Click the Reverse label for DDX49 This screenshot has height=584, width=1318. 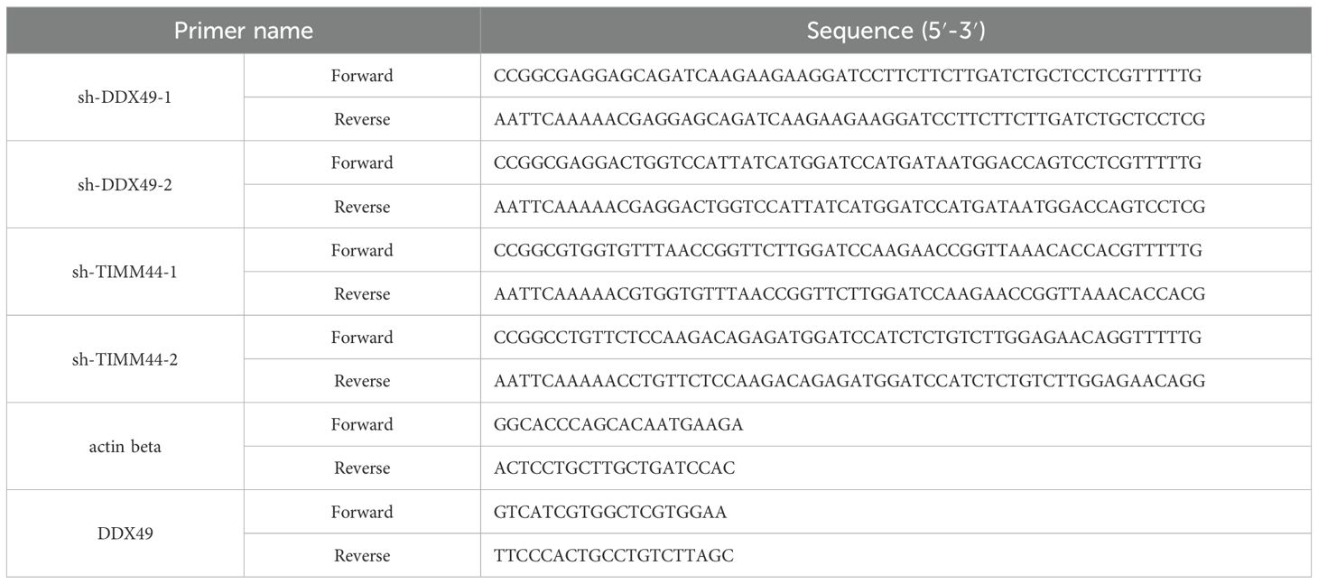pos(362,555)
